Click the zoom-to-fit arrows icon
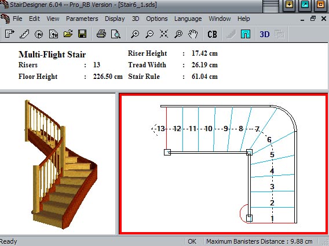The image size is (329, 246). tap(164, 34)
